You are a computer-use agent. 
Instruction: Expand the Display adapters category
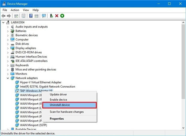[8, 48]
